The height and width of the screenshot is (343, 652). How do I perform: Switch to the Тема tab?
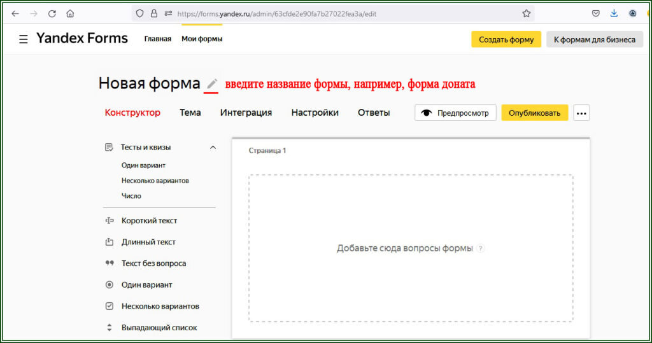pos(190,113)
